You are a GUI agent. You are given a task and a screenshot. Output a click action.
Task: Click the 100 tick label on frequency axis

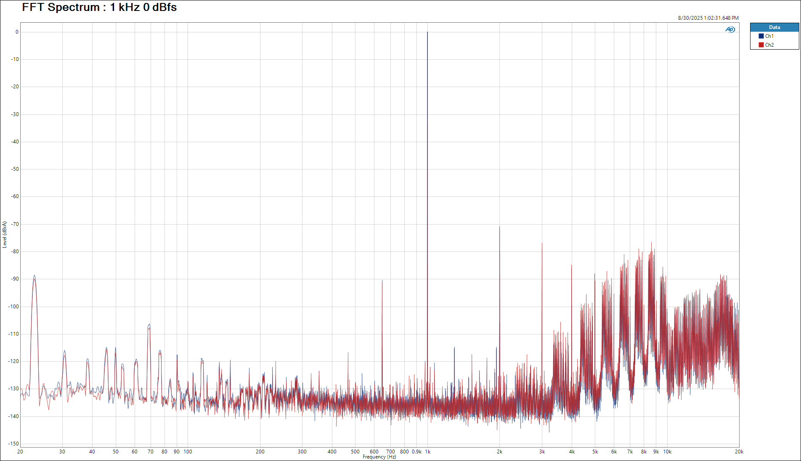(x=188, y=452)
